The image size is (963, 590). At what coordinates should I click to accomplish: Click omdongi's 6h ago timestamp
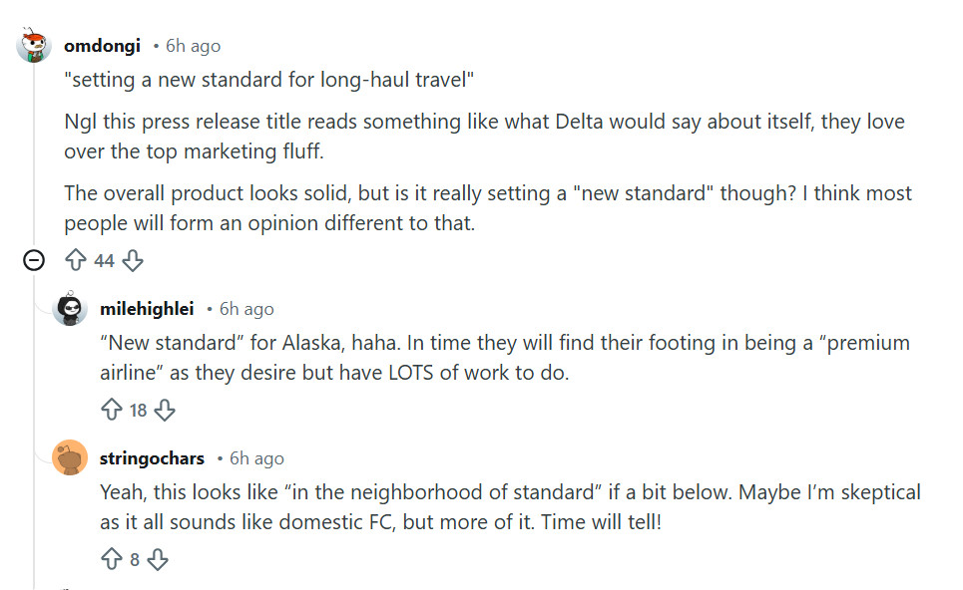tap(193, 46)
